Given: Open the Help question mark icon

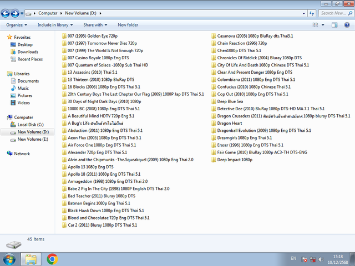Looking at the screenshot, I should [x=347, y=25].
